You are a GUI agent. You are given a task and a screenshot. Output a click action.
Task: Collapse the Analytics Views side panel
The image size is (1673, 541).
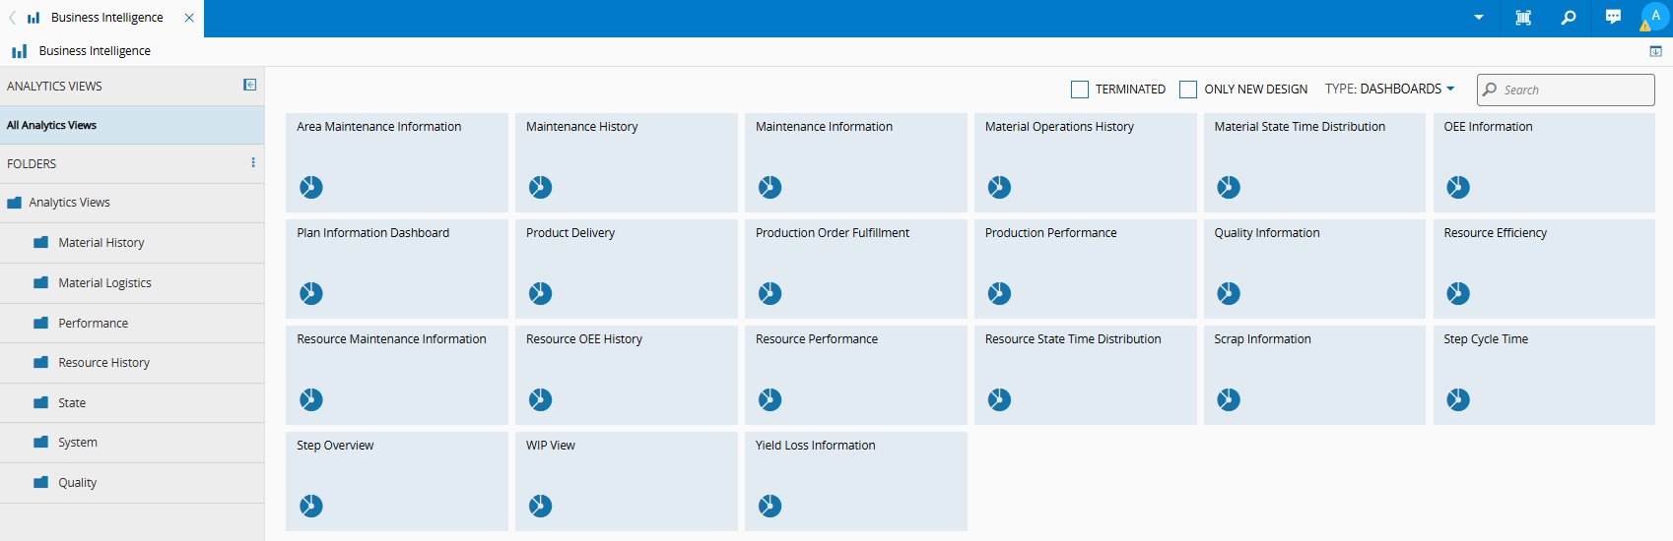[250, 86]
